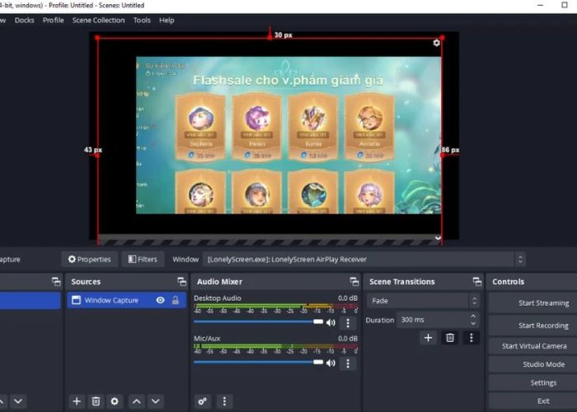The width and height of the screenshot is (577, 412).
Task: Click the Exit button
Action: pos(532,401)
